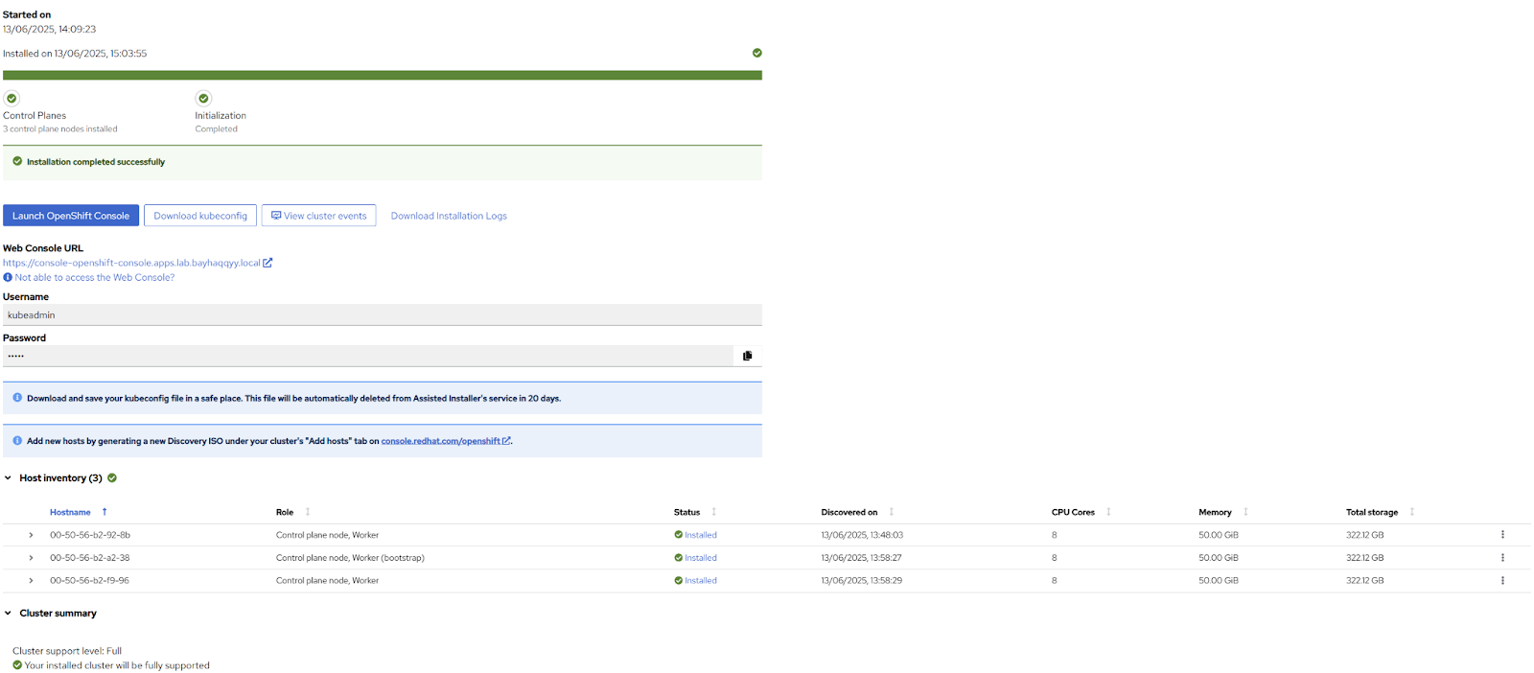Sort hosts by Role column
Screen dimensions: 1534x673
pos(285,512)
